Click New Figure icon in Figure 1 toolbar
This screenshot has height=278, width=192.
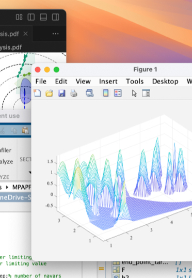(37, 93)
